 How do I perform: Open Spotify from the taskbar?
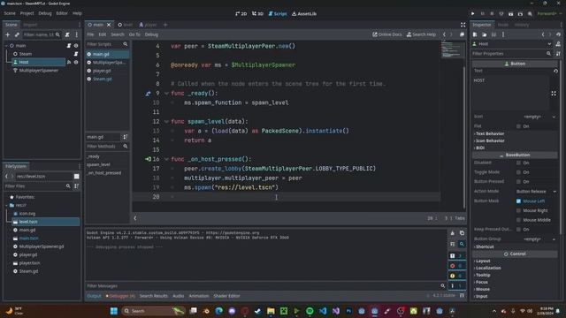tap(310, 311)
